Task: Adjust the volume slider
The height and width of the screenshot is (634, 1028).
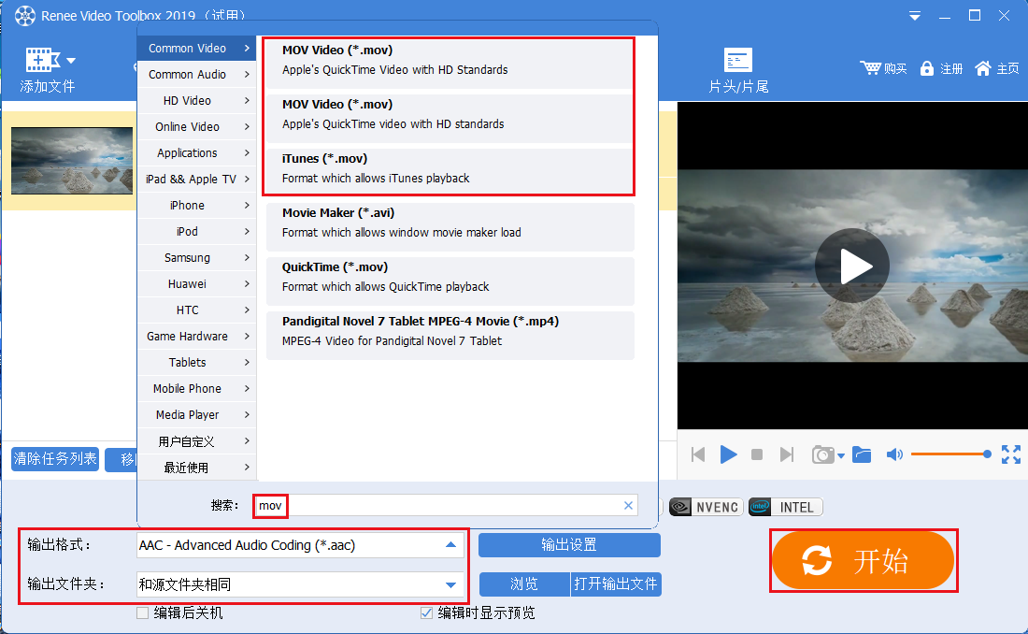Action: tap(949, 454)
